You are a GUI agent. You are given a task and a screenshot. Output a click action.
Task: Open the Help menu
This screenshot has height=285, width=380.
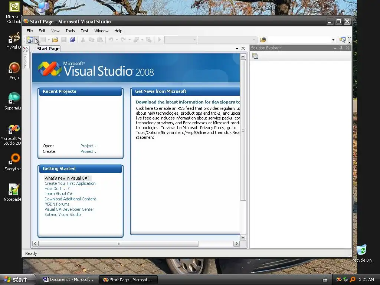(118, 31)
